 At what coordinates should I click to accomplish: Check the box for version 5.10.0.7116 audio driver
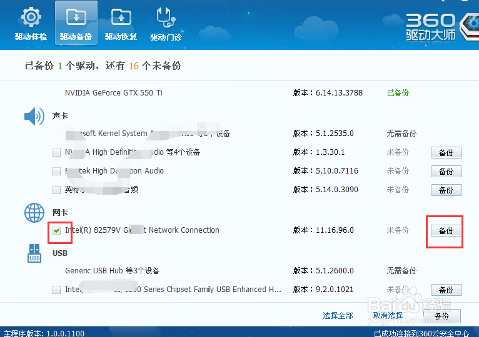point(56,171)
